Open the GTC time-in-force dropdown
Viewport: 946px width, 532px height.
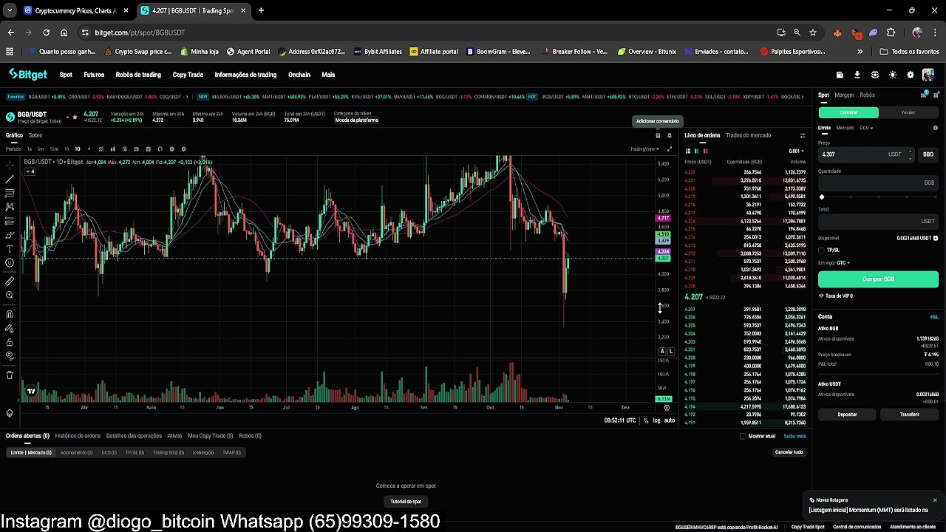pyautogui.click(x=843, y=263)
